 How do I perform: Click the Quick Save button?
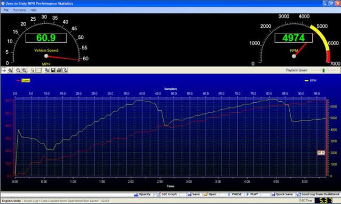pyautogui.click(x=282, y=194)
